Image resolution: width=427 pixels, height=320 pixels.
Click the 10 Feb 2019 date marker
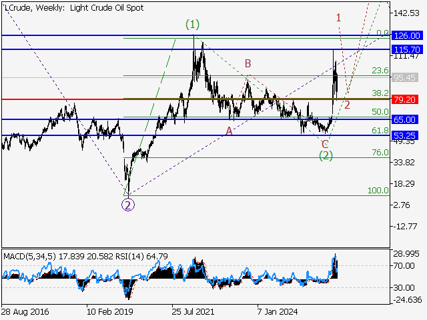tap(109, 311)
